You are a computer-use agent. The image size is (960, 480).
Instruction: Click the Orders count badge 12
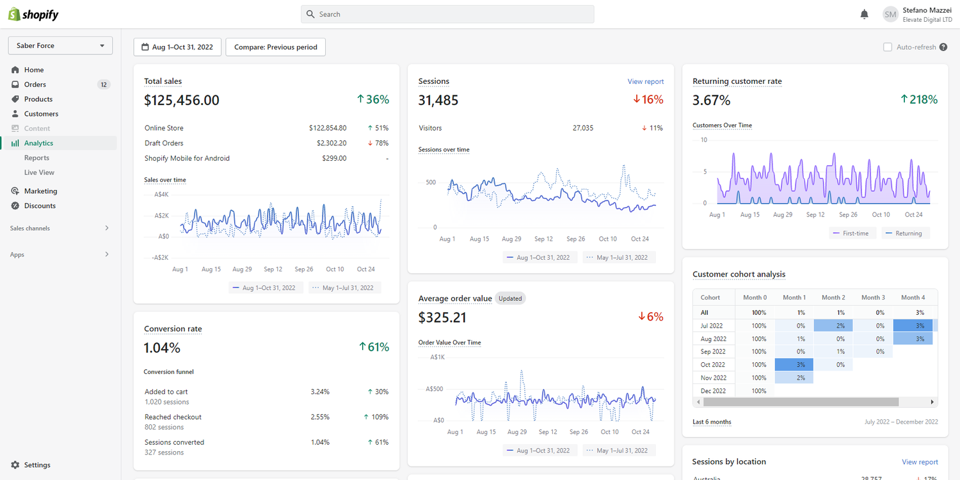point(104,84)
